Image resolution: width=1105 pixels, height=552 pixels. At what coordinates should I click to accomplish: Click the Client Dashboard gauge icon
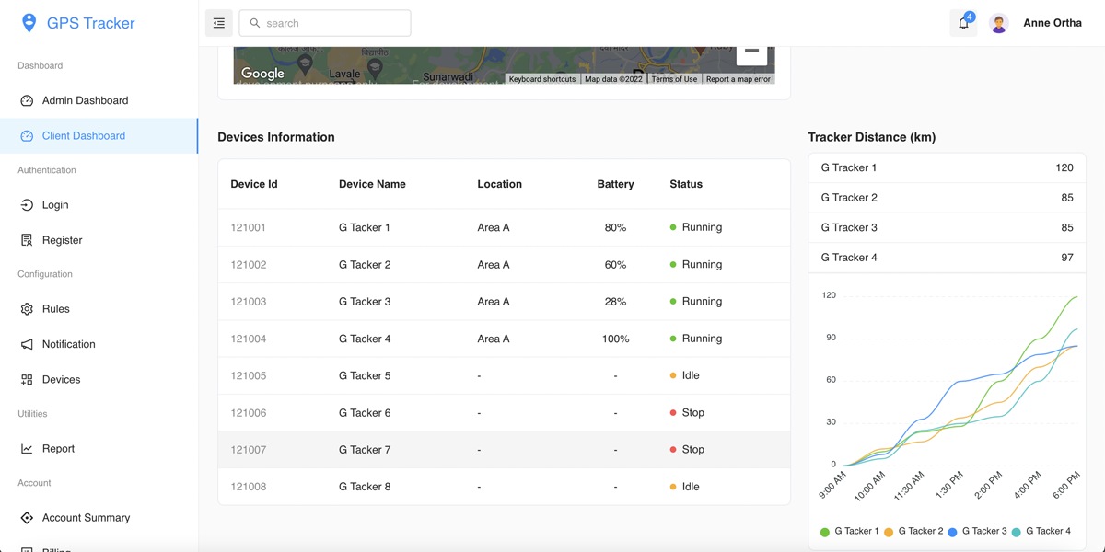(x=27, y=135)
